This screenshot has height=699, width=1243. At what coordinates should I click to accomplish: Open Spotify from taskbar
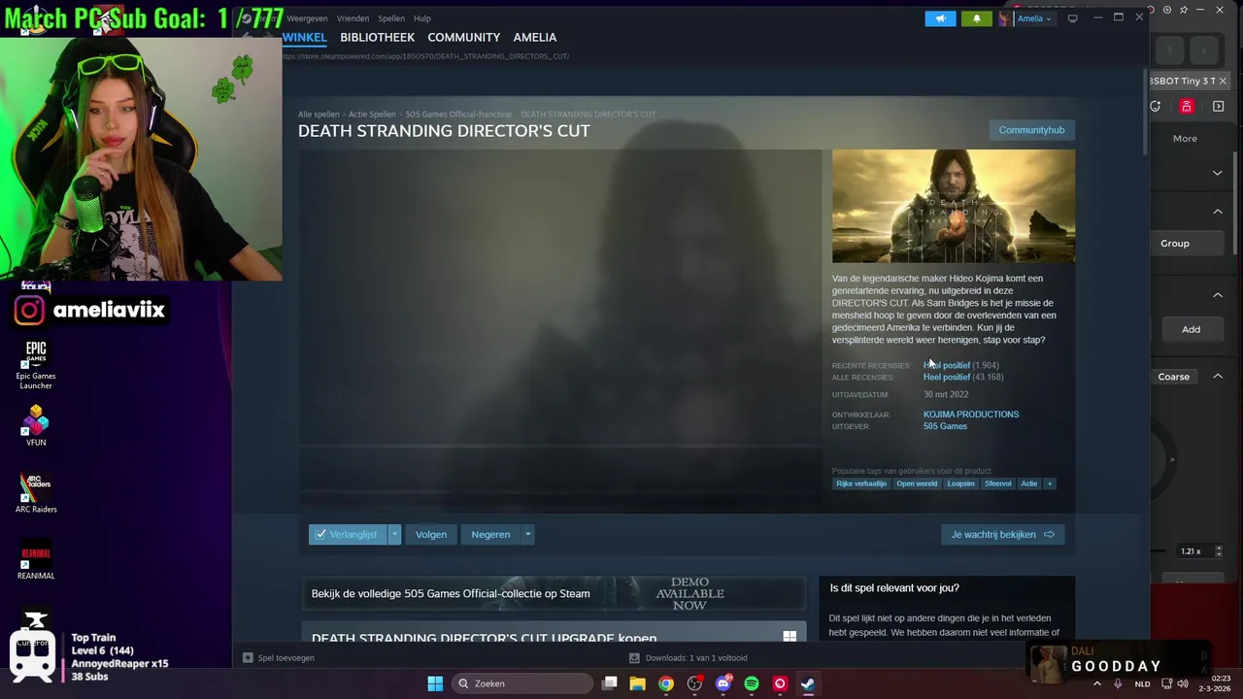[751, 683]
